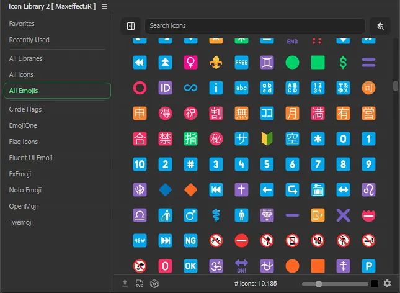Select the no bicycles emoji
400x293 pixels.
tap(216, 241)
